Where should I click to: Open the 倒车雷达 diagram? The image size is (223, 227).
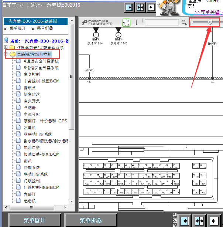click(x=32, y=94)
